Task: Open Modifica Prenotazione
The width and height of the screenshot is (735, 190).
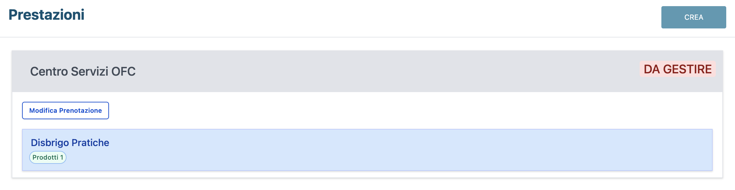Action: (66, 111)
